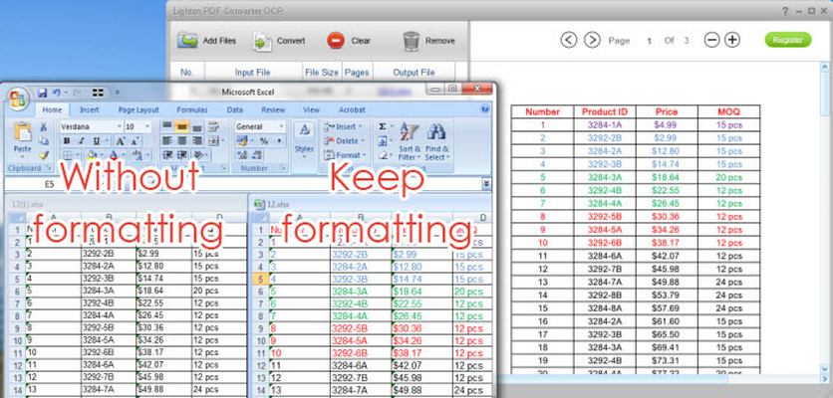Open help question mark in PDF Converter
Image resolution: width=833 pixels, height=398 pixels.
786,11
